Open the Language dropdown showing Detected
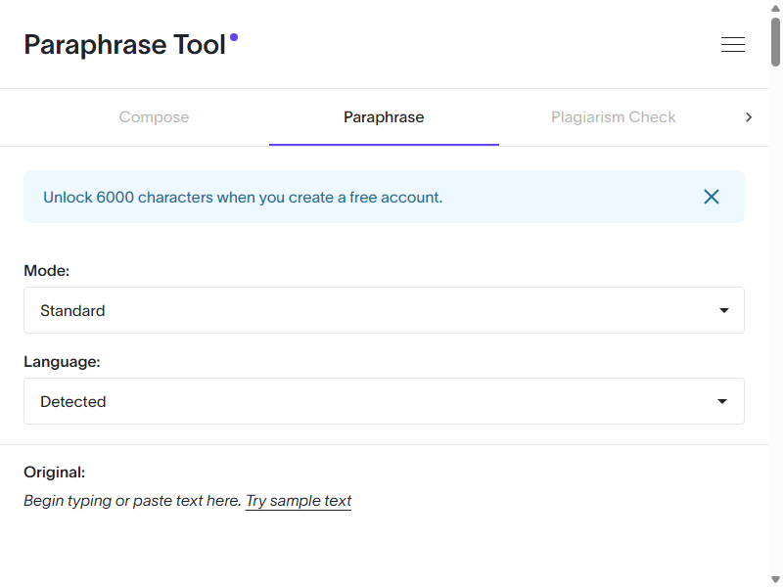Screen dimensions: 783x587 384,401
